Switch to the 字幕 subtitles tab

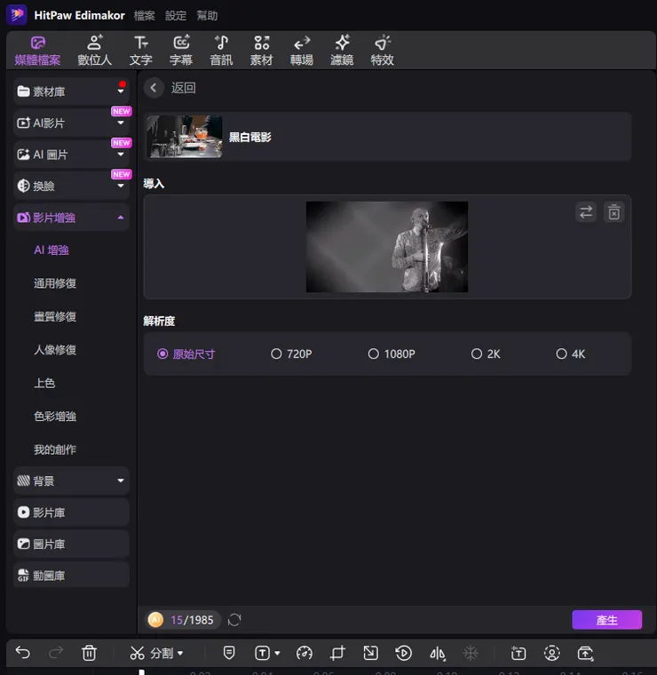click(181, 51)
